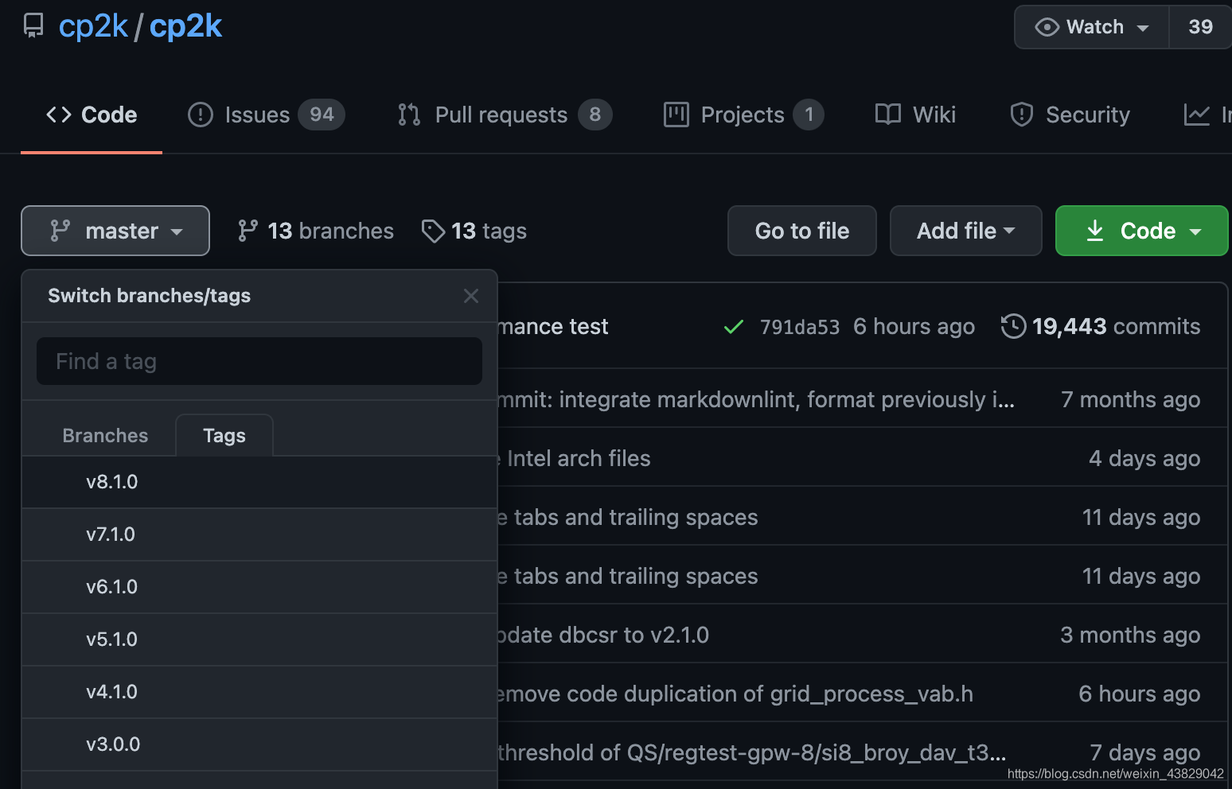Select the Tags tab in popup
This screenshot has height=789, width=1232.
pyautogui.click(x=224, y=435)
